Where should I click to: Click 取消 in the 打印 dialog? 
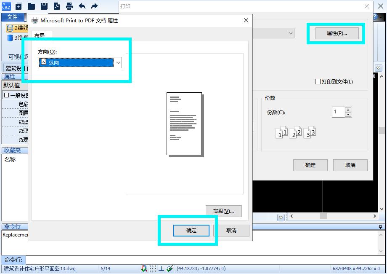tap(350, 165)
